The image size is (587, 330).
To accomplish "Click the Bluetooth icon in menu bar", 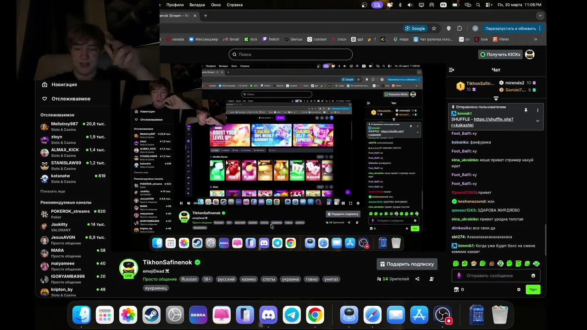I will pyautogui.click(x=400, y=5).
